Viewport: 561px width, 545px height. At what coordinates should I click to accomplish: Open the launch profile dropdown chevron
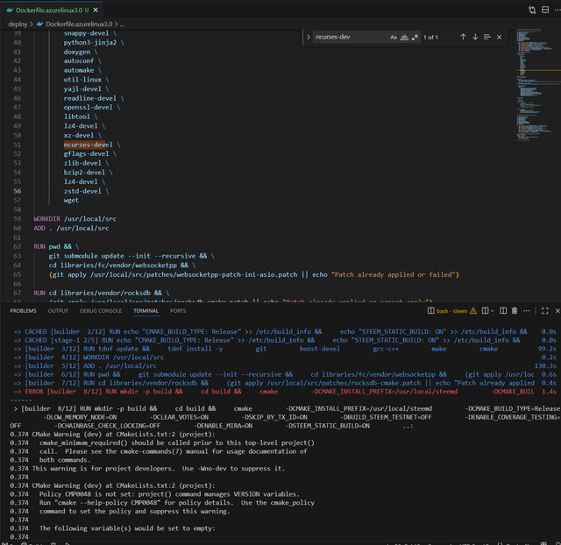(493, 311)
